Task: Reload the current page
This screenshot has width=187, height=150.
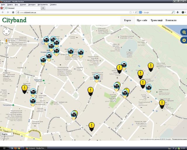Action: (136, 12)
